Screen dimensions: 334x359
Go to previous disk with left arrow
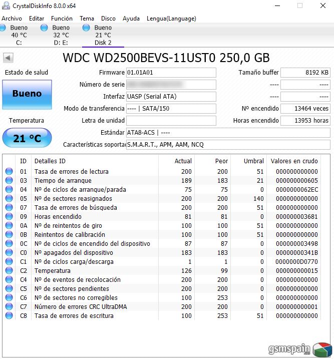click(x=8, y=58)
